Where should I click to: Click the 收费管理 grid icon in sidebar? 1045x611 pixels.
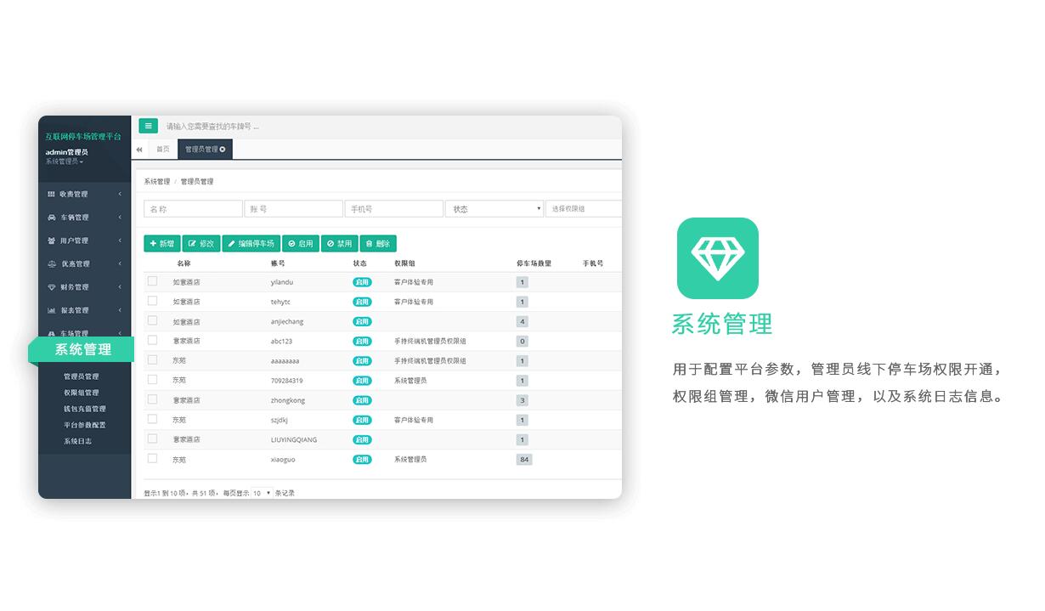point(51,195)
